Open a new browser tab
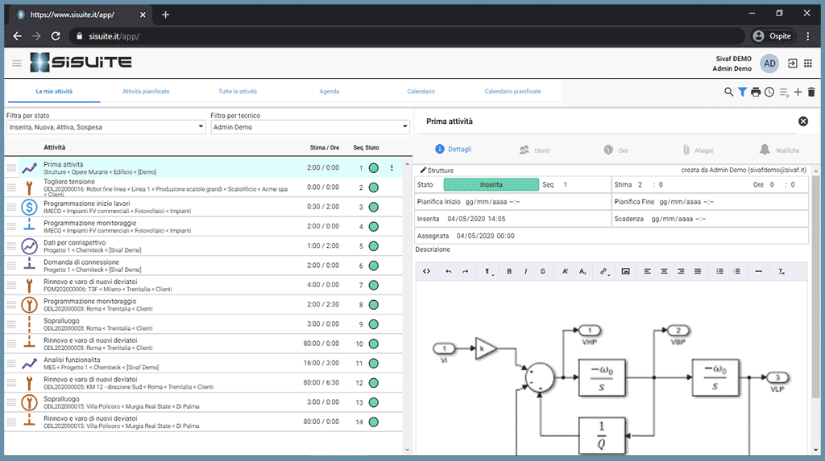 pos(165,14)
